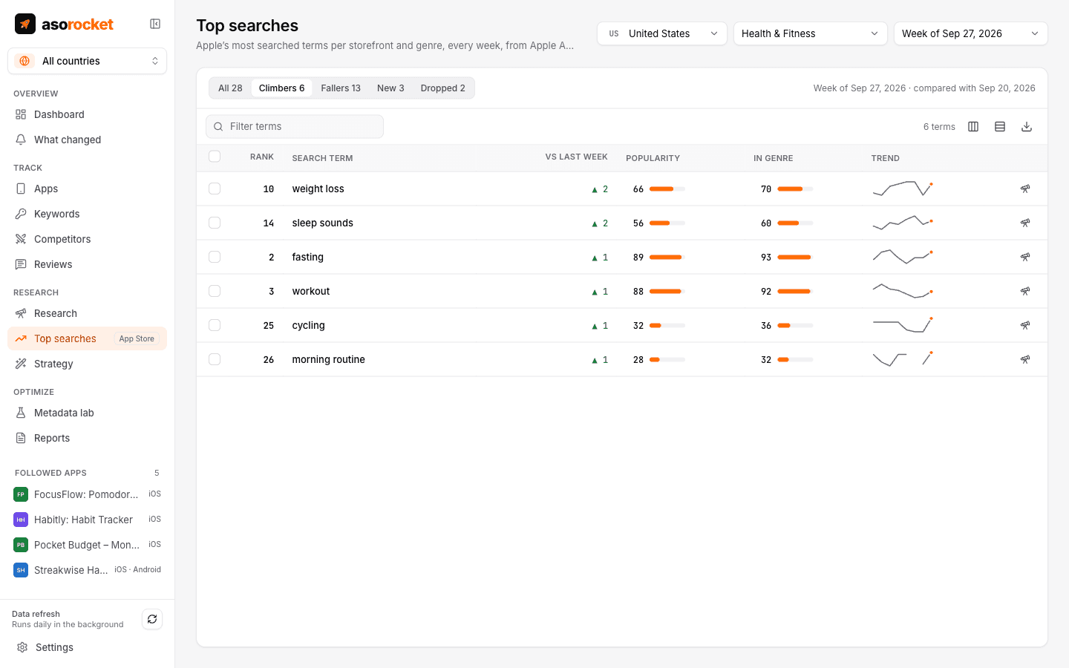Sort by the Popularity column header
1069x668 pixels.
(x=653, y=158)
